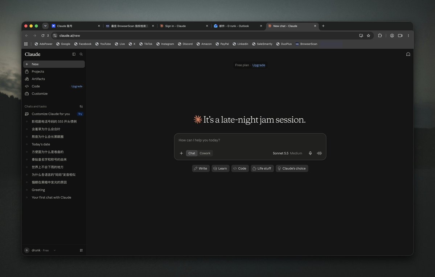Start microphone dictation in the composer
Screen dimensions: 435x277
[x=310, y=153]
